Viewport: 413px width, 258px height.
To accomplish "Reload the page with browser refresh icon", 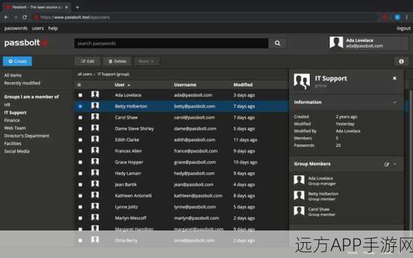I will pyautogui.click(x=25, y=17).
